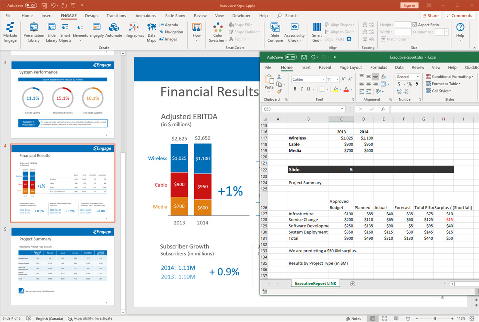The height and width of the screenshot is (322, 479).
Task: Open Excel font size dropdown
Action: click(337, 79)
